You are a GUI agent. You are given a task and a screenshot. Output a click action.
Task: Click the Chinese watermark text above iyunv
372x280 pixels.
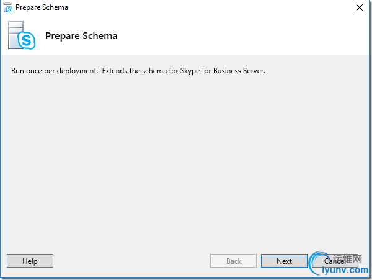point(352,256)
